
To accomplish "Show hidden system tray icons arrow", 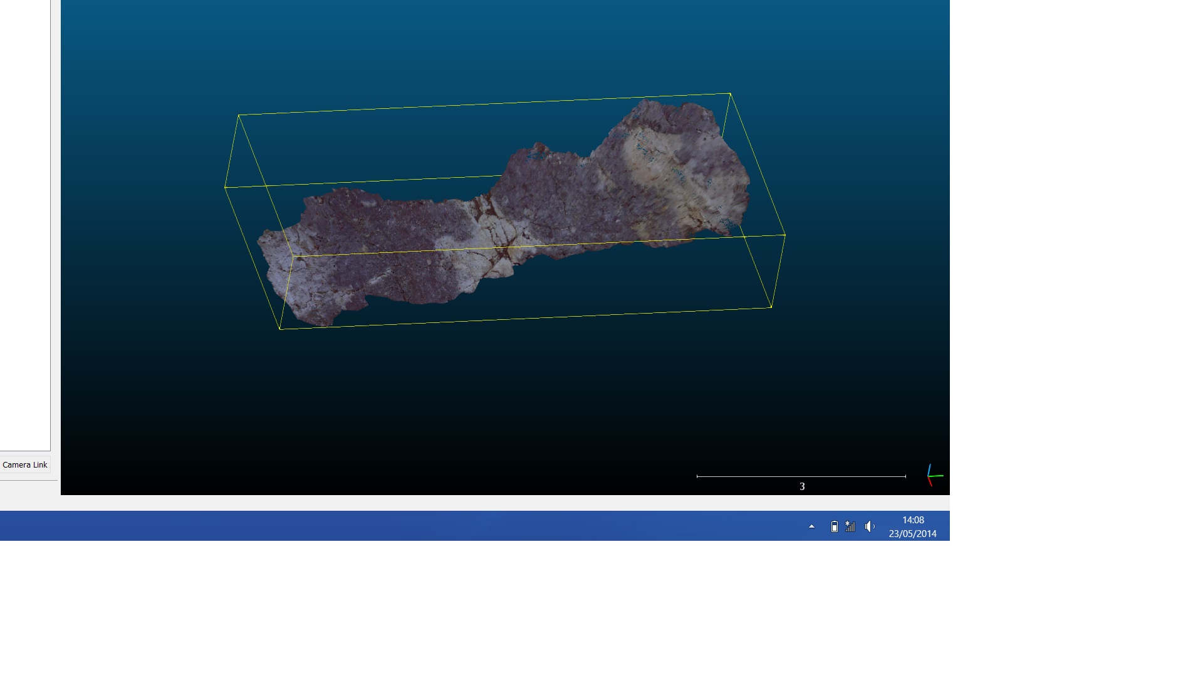I will 811,526.
